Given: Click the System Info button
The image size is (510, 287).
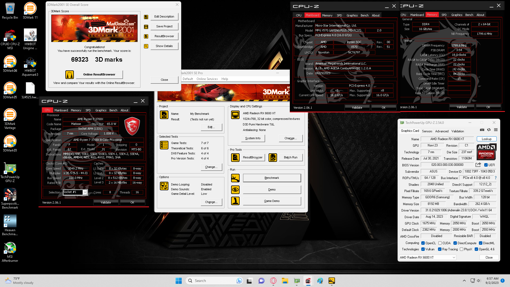Looking at the screenshot, I should (x=253, y=138).
